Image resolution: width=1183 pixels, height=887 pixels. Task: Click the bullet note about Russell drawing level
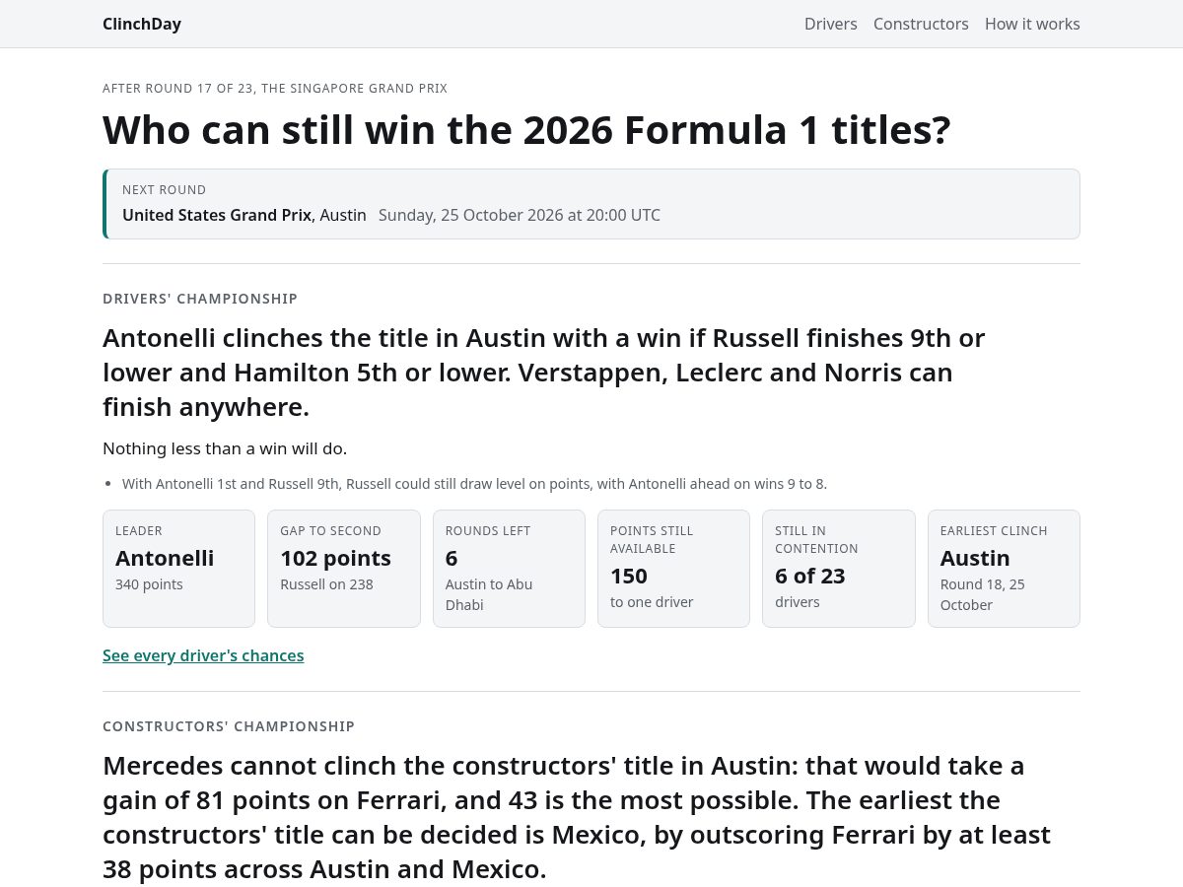pyautogui.click(x=474, y=484)
